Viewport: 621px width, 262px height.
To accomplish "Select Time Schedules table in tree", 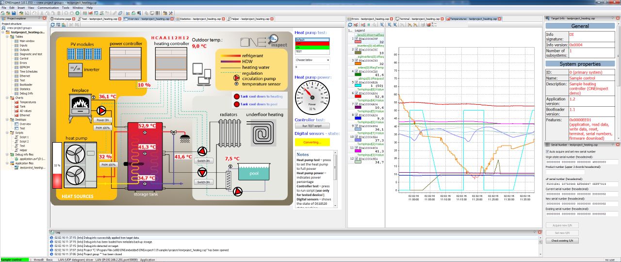I will click(x=29, y=71).
